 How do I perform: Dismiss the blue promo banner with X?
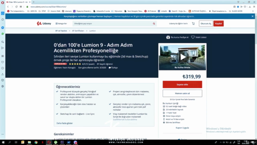click(253, 16)
